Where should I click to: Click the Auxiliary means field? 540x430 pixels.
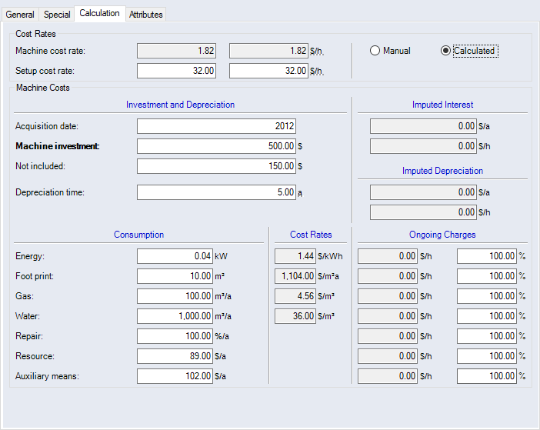point(175,376)
